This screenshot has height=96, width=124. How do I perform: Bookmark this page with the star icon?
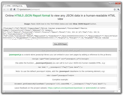115,9
